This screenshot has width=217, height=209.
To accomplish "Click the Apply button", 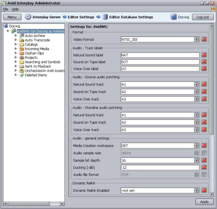I will pos(204,202).
